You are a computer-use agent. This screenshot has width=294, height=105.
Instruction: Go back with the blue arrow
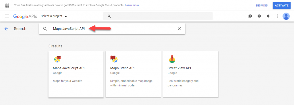6,29
